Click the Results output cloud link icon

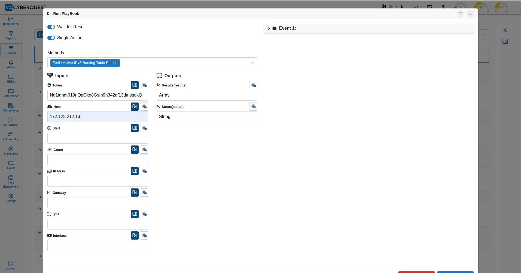(253, 85)
